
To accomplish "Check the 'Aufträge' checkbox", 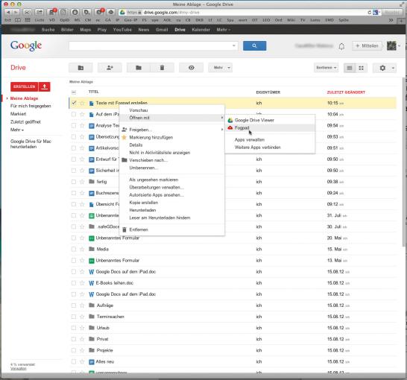I will click(74, 305).
